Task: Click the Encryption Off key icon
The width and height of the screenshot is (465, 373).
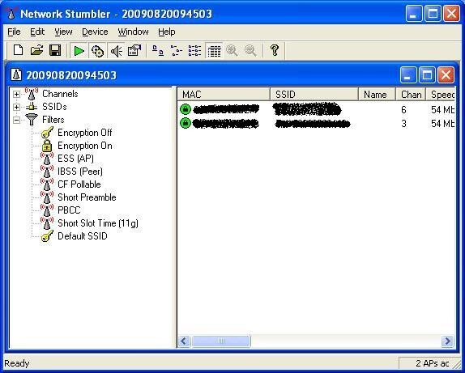Action: (x=47, y=133)
